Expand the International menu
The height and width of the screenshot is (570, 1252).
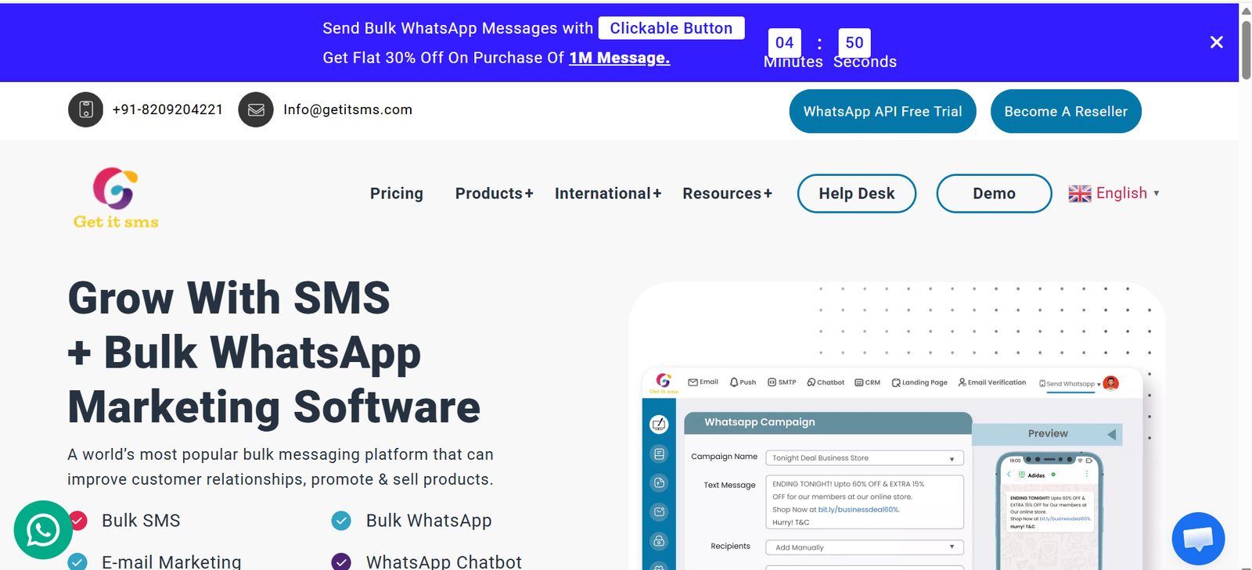pyautogui.click(x=608, y=193)
